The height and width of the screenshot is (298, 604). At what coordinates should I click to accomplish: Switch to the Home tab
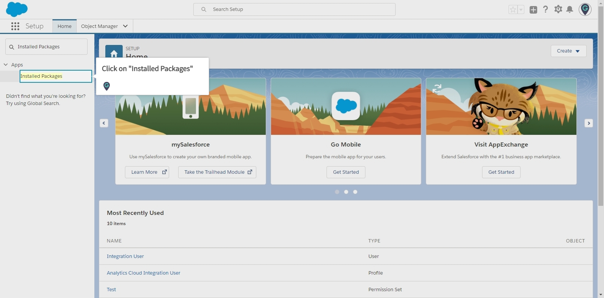(65, 26)
